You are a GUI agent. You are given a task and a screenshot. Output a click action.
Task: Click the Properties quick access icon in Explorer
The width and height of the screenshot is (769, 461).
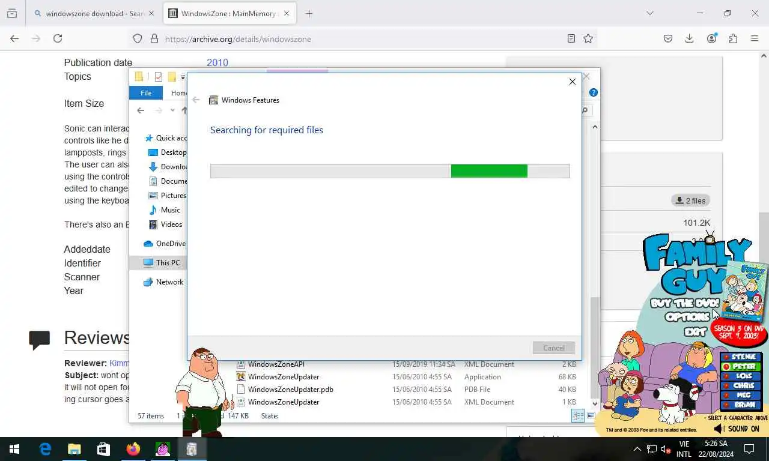point(159,77)
